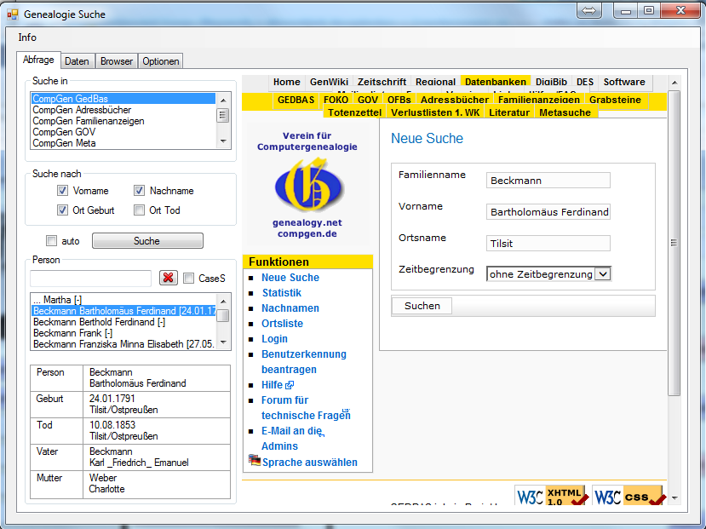Select CompGen Meta in the list

[123, 143]
